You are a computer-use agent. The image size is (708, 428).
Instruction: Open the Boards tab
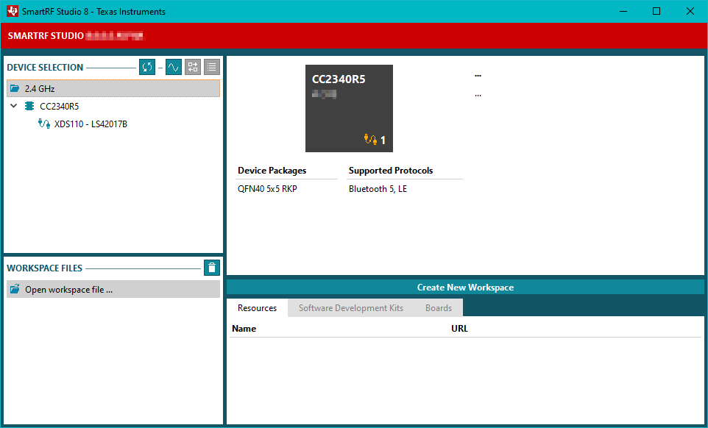pyautogui.click(x=439, y=308)
